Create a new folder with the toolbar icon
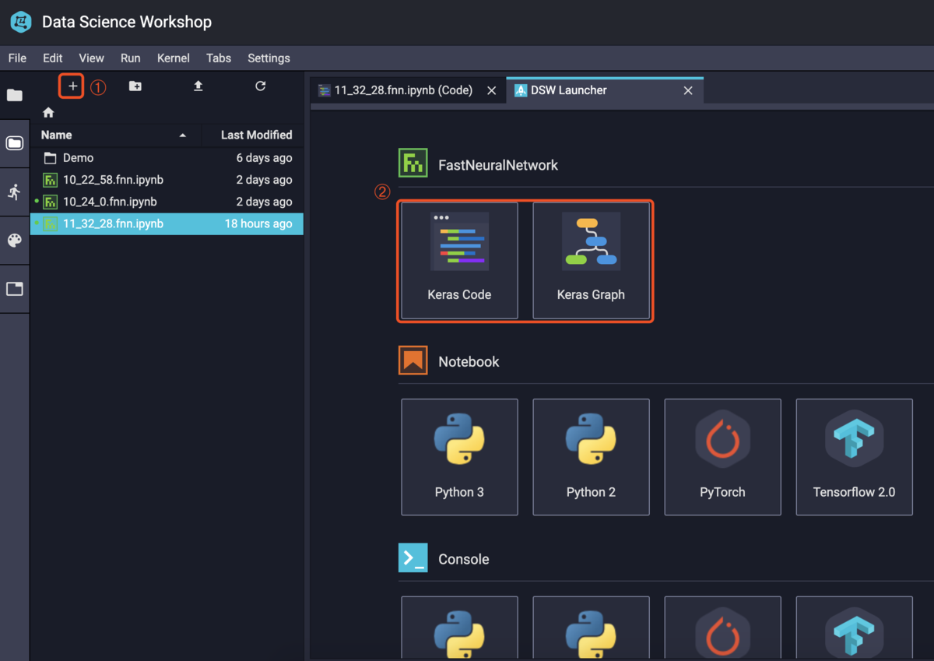934x661 pixels. click(135, 86)
